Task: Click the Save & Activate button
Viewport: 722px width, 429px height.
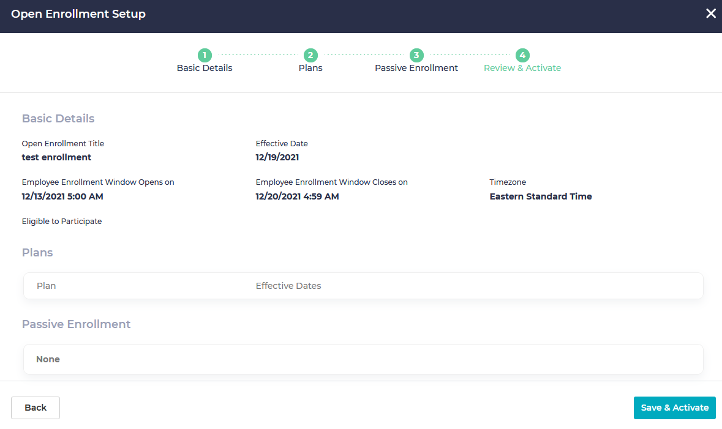Action: [674, 408]
